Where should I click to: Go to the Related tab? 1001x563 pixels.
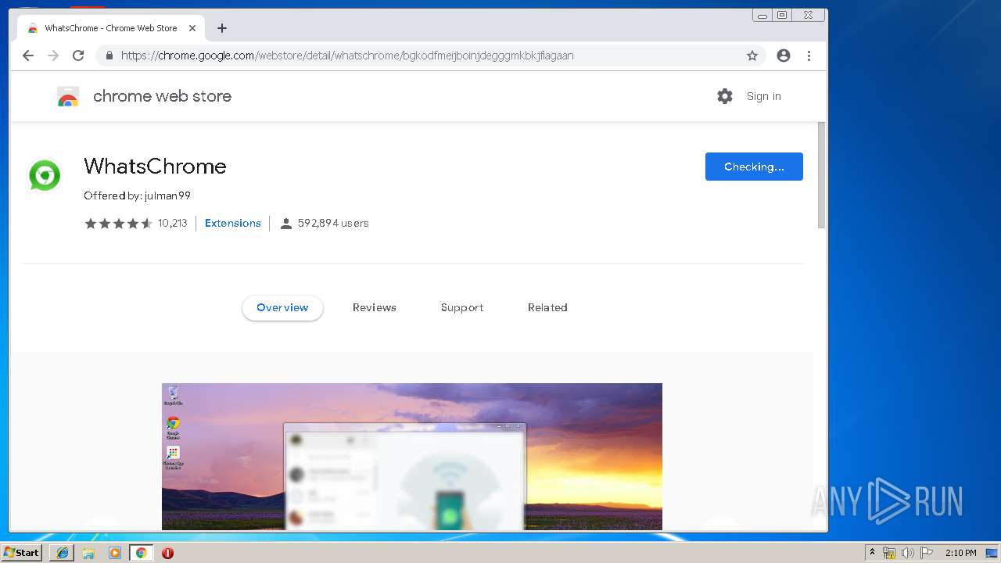point(547,308)
